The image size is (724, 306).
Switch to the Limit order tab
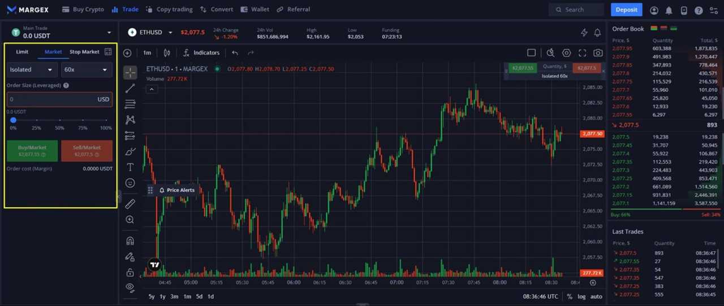[22, 52]
